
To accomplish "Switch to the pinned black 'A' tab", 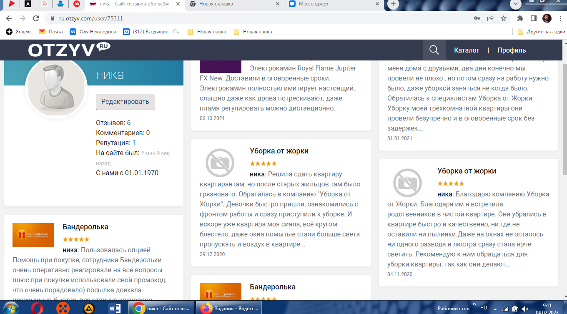I will click(x=28, y=4).
